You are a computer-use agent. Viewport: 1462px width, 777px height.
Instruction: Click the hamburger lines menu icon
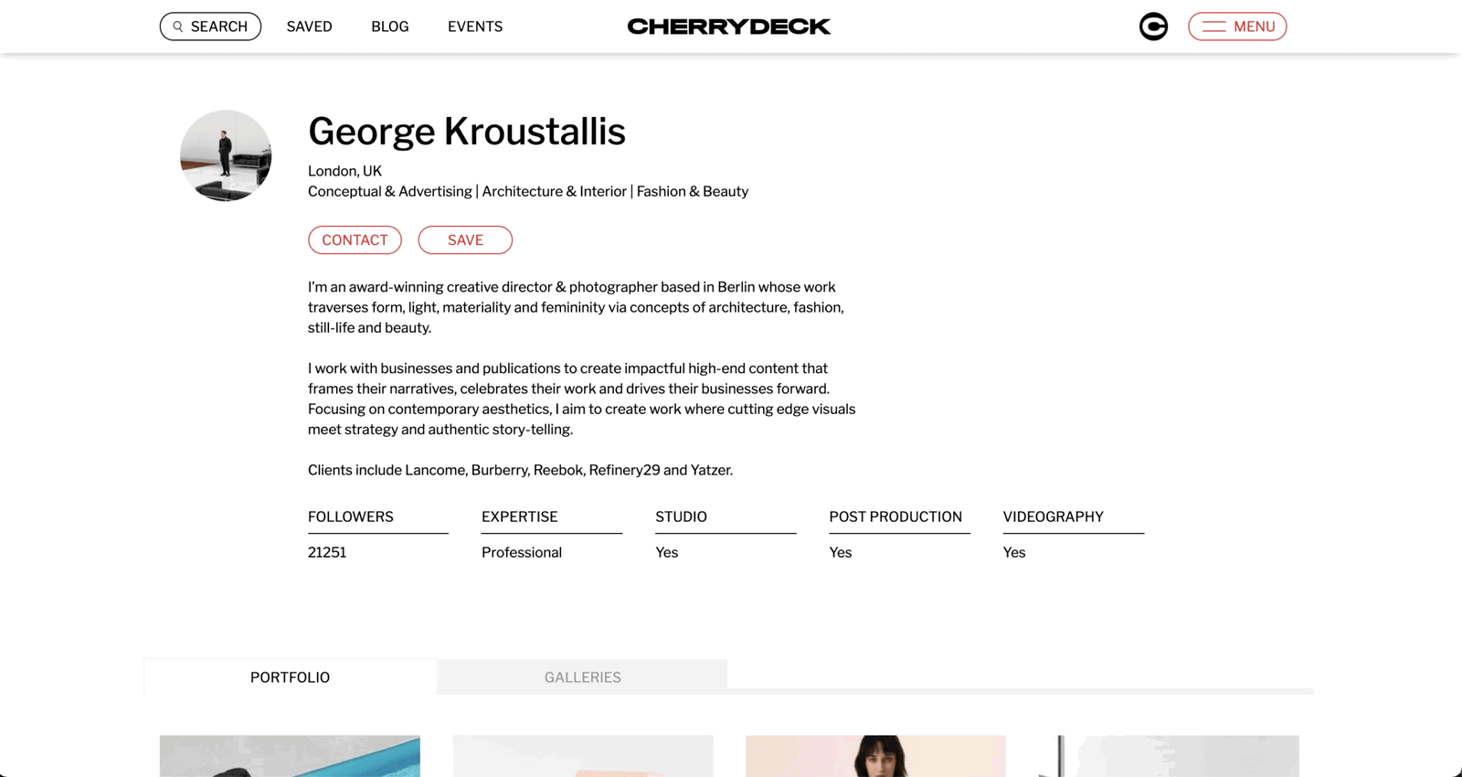point(1213,27)
